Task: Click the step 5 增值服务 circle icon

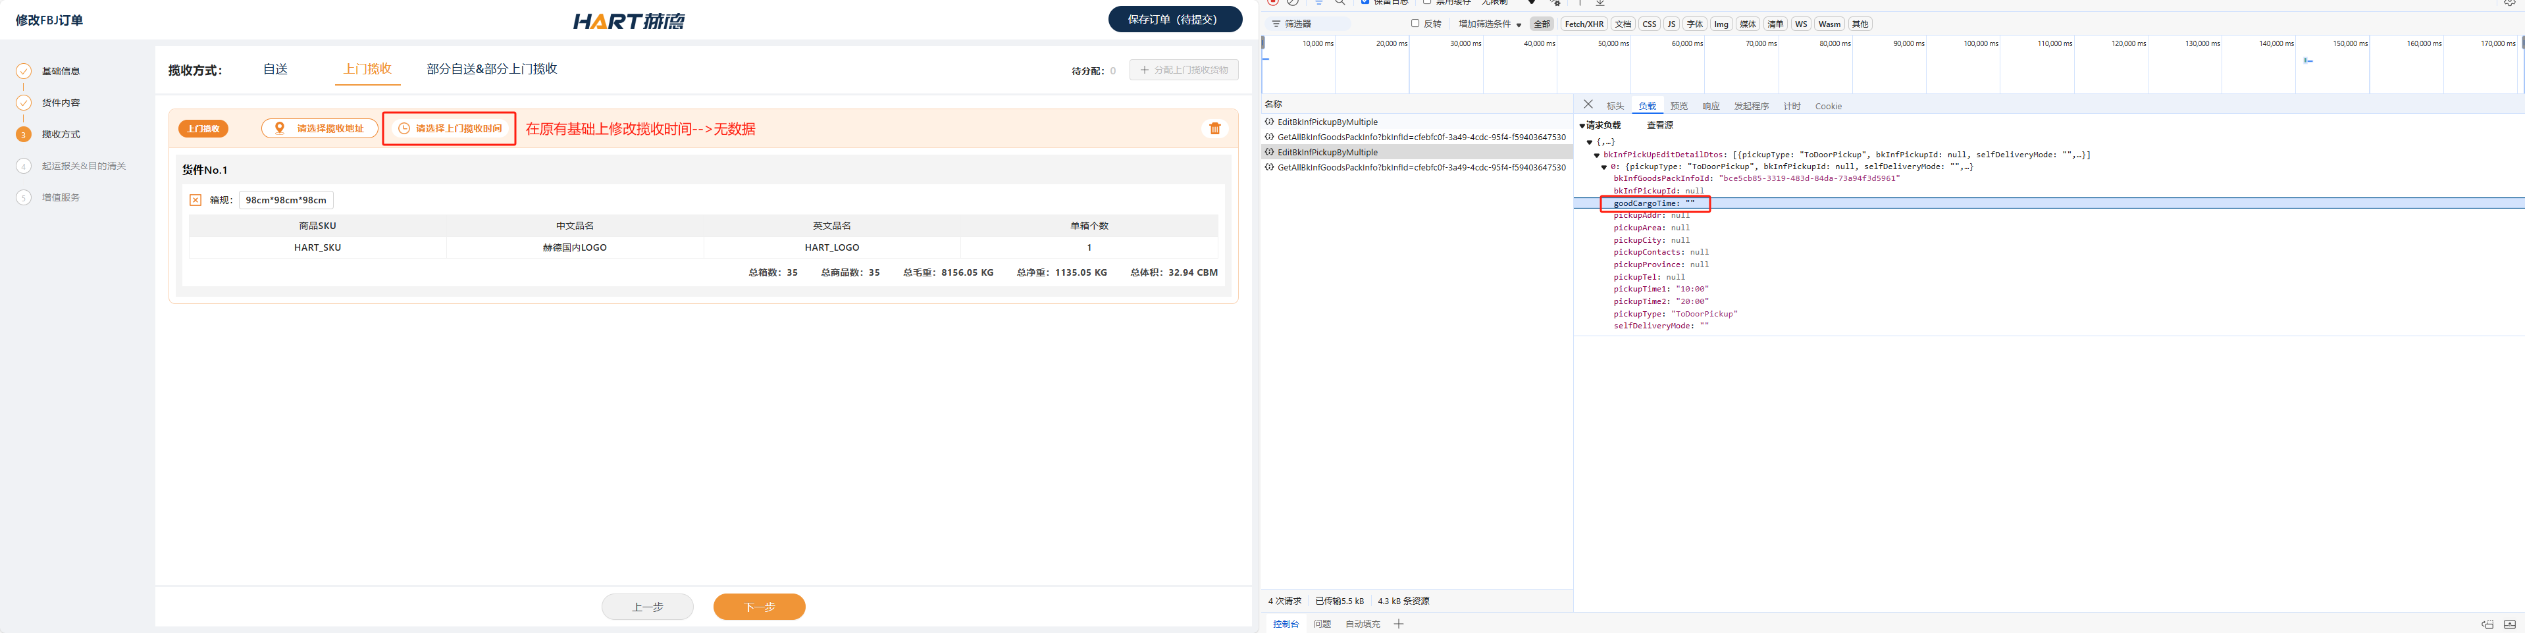Action: 24,198
